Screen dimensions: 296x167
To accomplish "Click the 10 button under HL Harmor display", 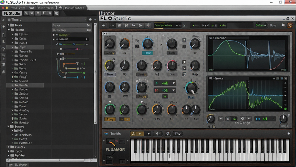I will click(228, 119).
